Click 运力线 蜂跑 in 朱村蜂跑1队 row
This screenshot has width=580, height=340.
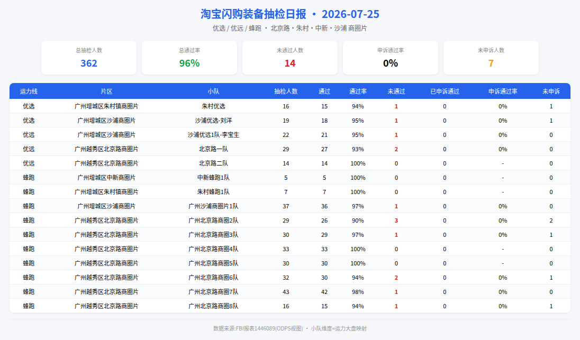click(29, 192)
